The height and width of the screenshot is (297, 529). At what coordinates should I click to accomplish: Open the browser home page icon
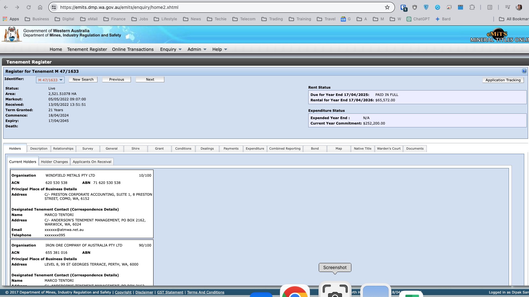(40, 7)
